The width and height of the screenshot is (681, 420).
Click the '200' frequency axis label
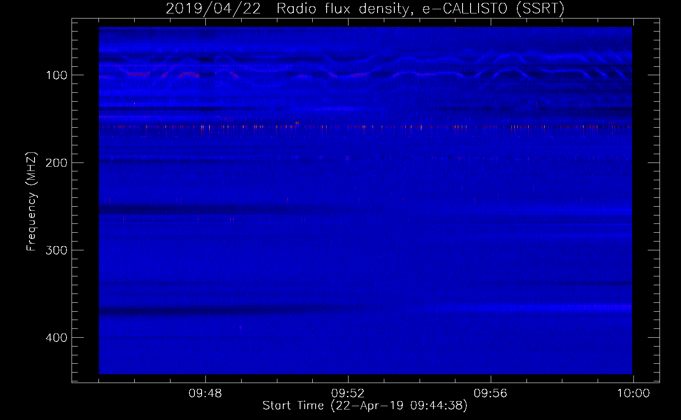pos(56,163)
